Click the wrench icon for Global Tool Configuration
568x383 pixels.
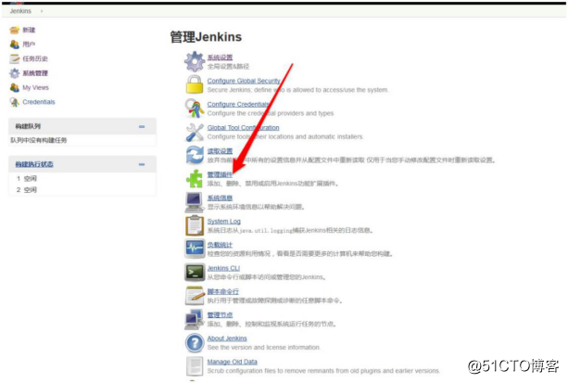click(195, 132)
